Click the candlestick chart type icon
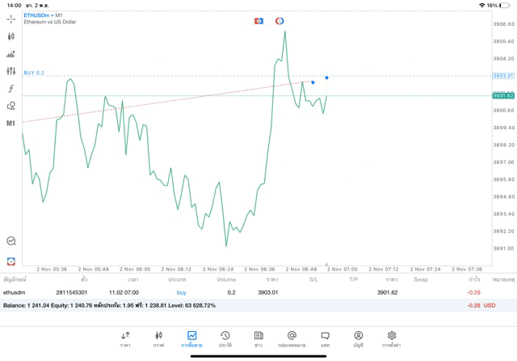Image resolution: width=517 pixels, height=361 pixels. coord(11,36)
